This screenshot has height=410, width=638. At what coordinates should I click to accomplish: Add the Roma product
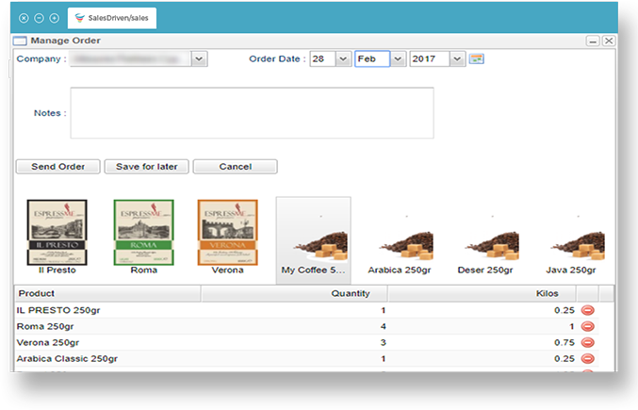tap(143, 238)
